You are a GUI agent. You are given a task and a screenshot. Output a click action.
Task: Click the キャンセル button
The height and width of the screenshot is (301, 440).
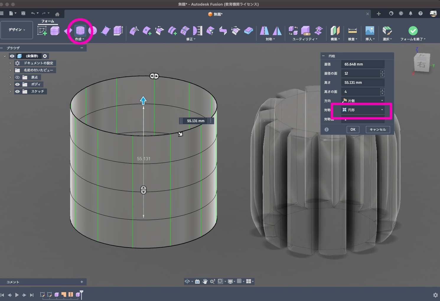(378, 130)
